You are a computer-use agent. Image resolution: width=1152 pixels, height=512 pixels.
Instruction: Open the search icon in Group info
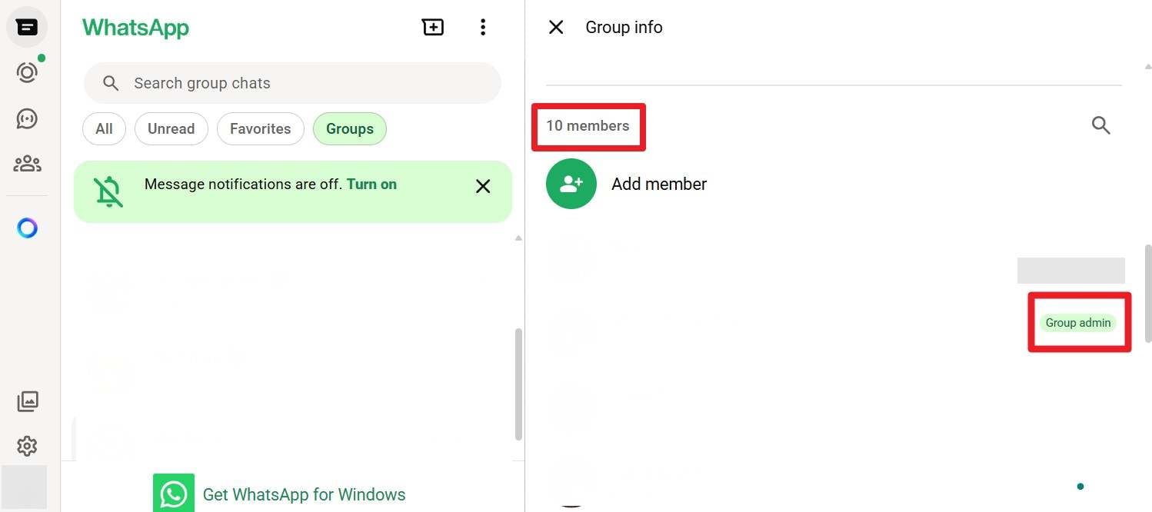[x=1100, y=125]
